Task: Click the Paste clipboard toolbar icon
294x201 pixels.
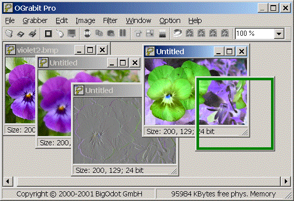Action: [111, 33]
